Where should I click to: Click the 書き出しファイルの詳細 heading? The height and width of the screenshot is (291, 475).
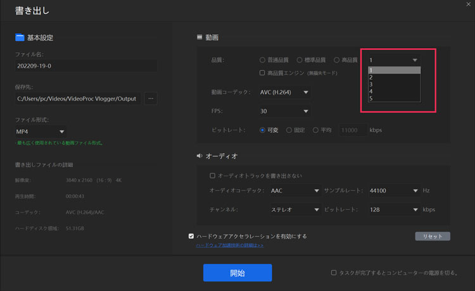(x=44, y=165)
